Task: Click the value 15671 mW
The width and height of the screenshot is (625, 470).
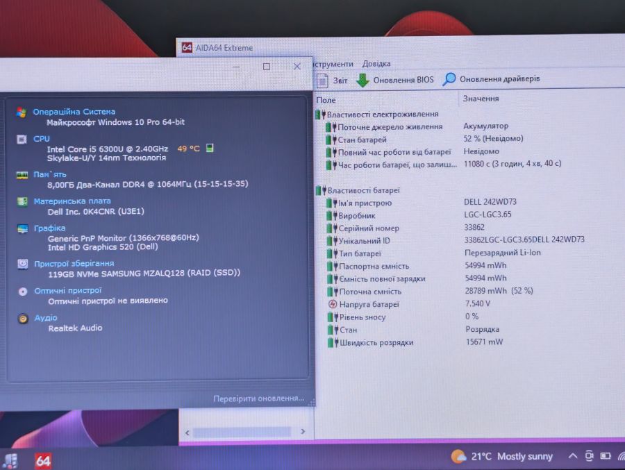Action: point(484,342)
